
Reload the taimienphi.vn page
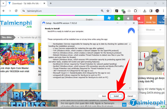click(x=16, y=11)
